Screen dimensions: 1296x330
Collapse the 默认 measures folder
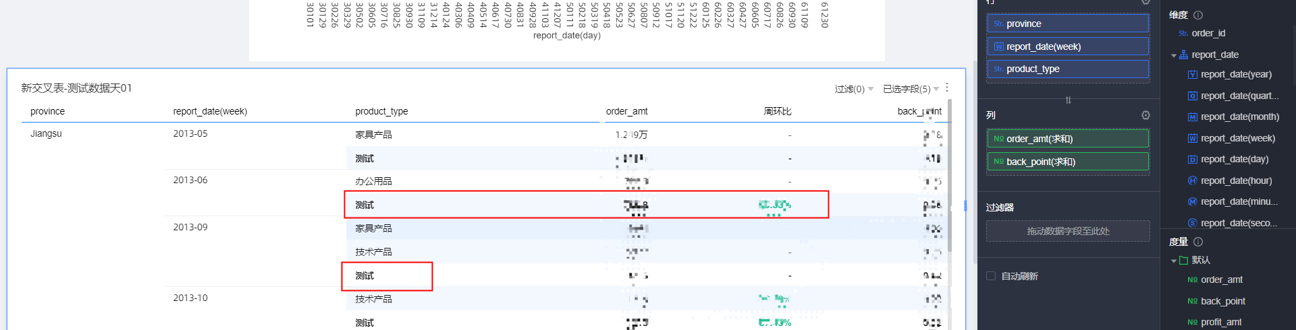1174,261
